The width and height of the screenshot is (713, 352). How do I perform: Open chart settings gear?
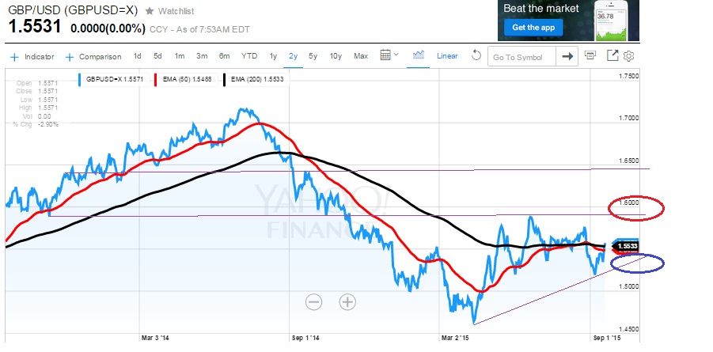[629, 56]
